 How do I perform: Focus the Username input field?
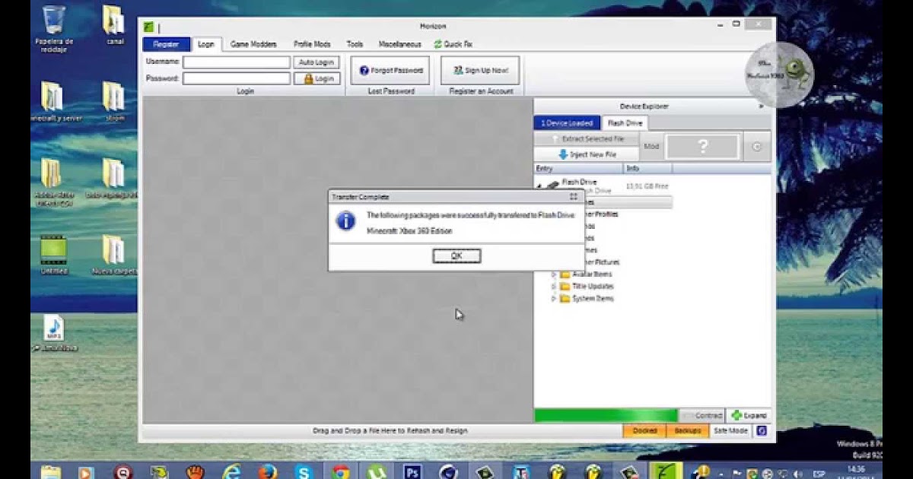[237, 62]
